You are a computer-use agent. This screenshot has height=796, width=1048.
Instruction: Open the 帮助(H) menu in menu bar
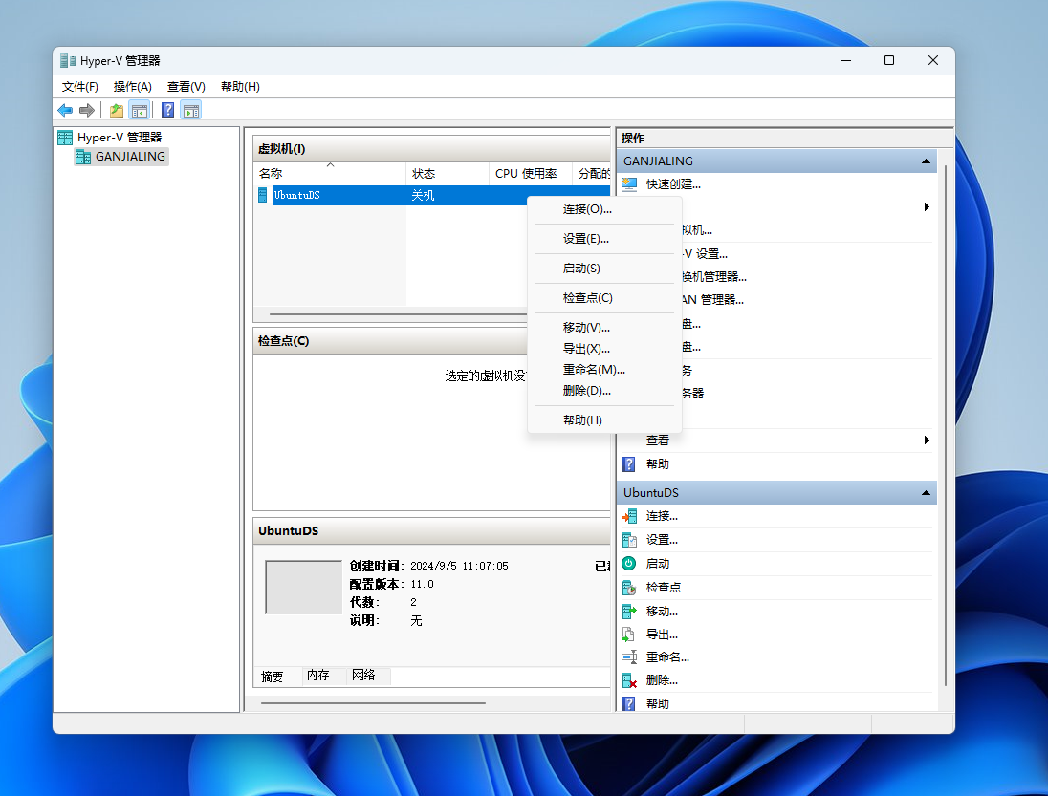click(x=240, y=87)
